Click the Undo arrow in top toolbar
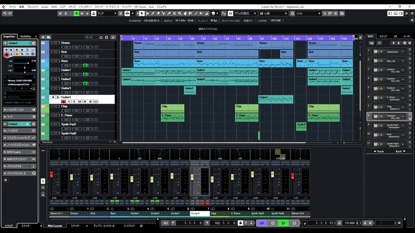415x233 pixels. click(5, 13)
